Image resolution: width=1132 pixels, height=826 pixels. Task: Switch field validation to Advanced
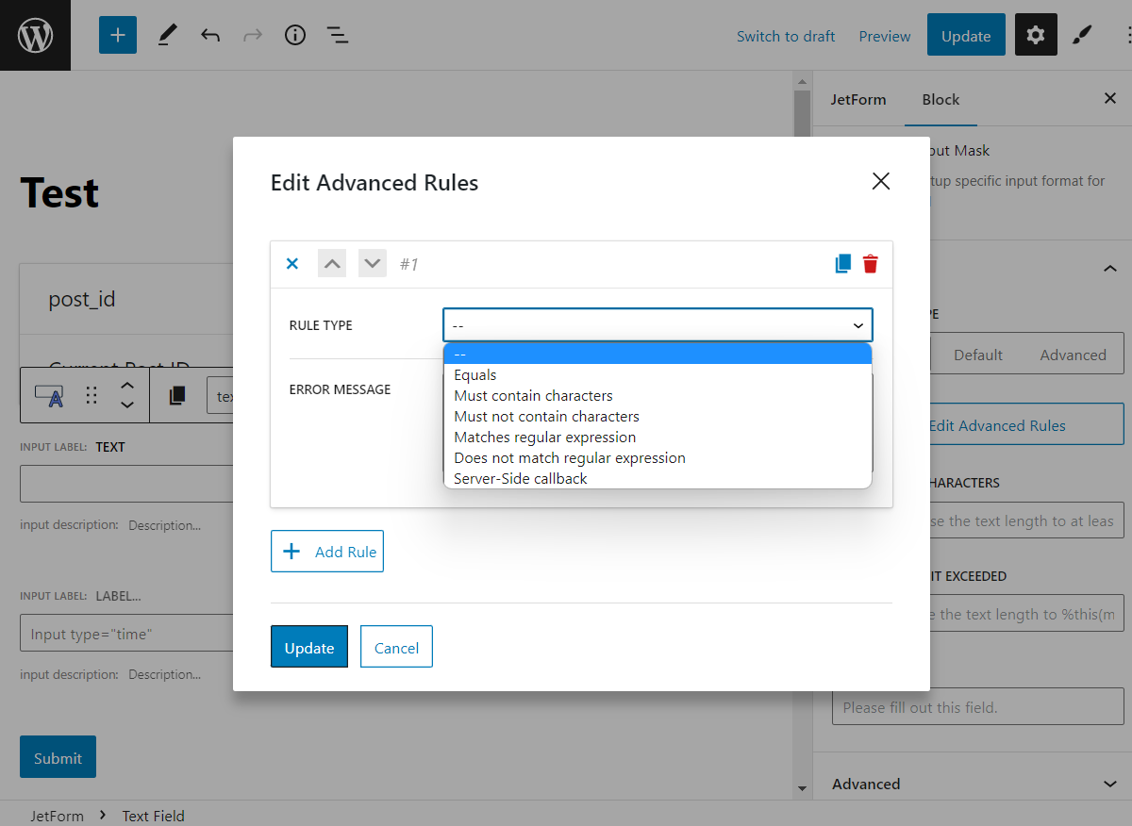coord(1073,354)
